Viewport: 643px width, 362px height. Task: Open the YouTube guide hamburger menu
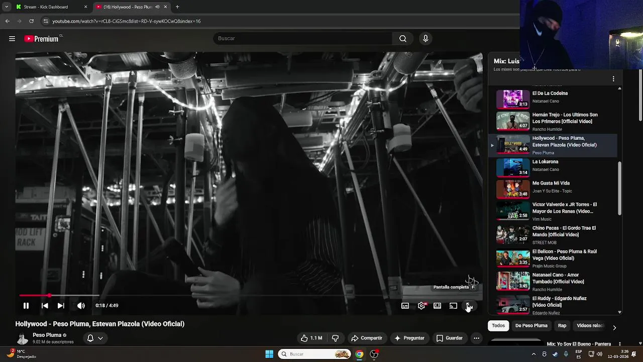[12, 39]
